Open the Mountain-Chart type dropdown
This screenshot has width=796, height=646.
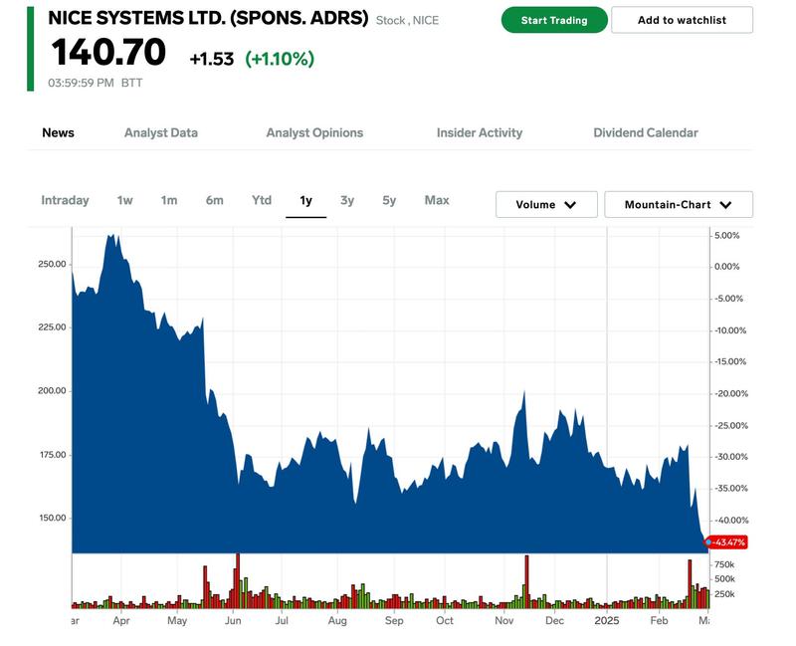(x=678, y=204)
